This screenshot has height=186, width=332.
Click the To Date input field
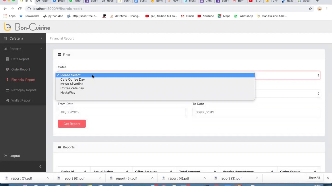[256, 112]
